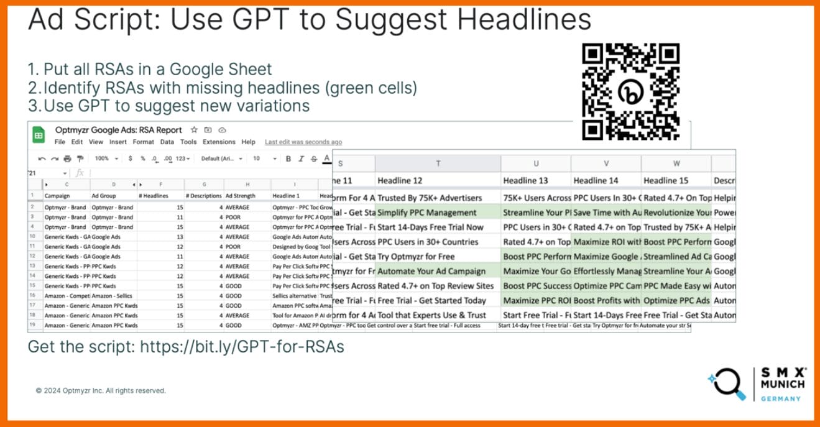
Task: Click the move to folder icon
Action: [x=208, y=130]
